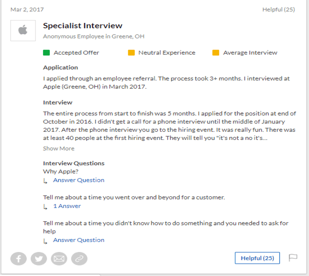Copy link with the chain icon
The image size is (309, 276).
[79, 258]
